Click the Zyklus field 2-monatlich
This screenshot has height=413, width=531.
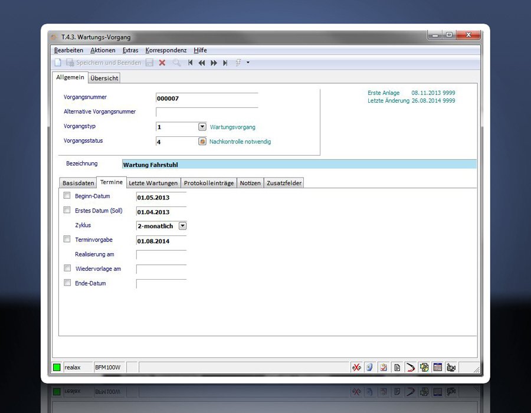click(157, 226)
